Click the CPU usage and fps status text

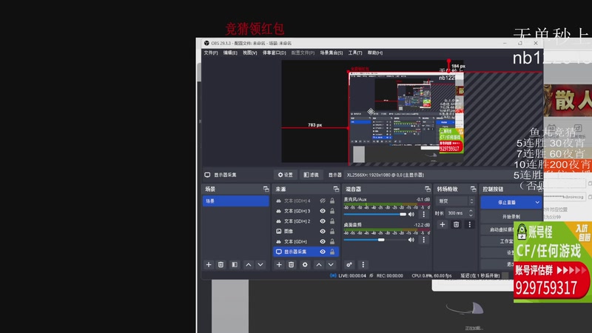tap(431, 275)
